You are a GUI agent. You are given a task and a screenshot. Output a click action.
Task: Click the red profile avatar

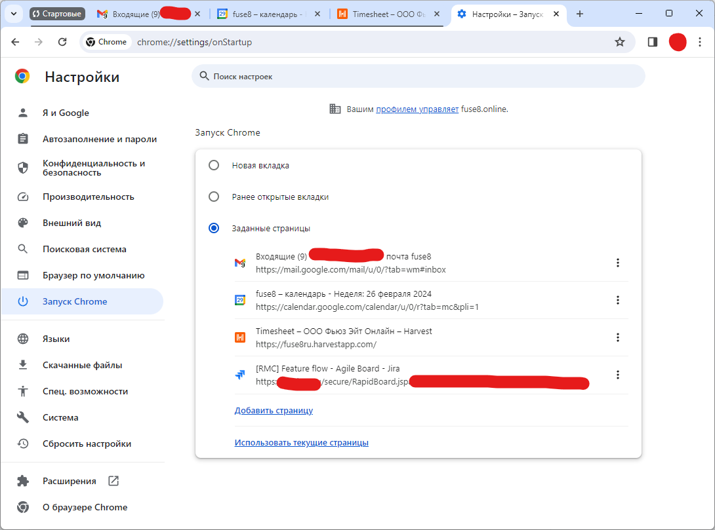point(677,42)
